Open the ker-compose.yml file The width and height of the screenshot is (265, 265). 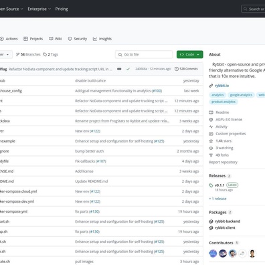click(x=13, y=211)
